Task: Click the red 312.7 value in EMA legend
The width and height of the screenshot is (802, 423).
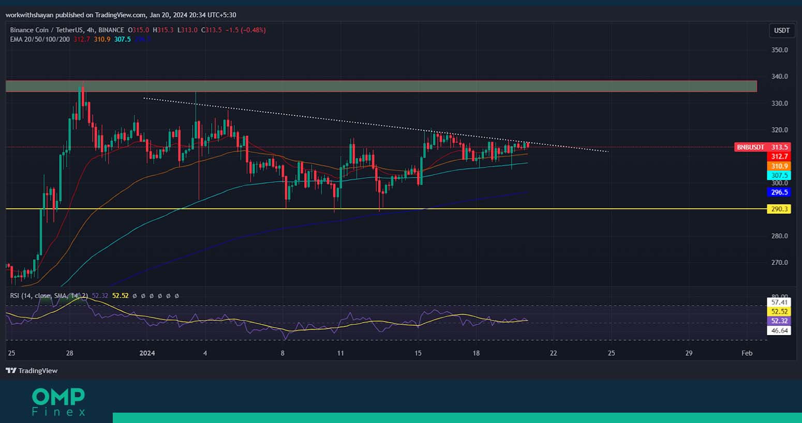Action: (82, 39)
